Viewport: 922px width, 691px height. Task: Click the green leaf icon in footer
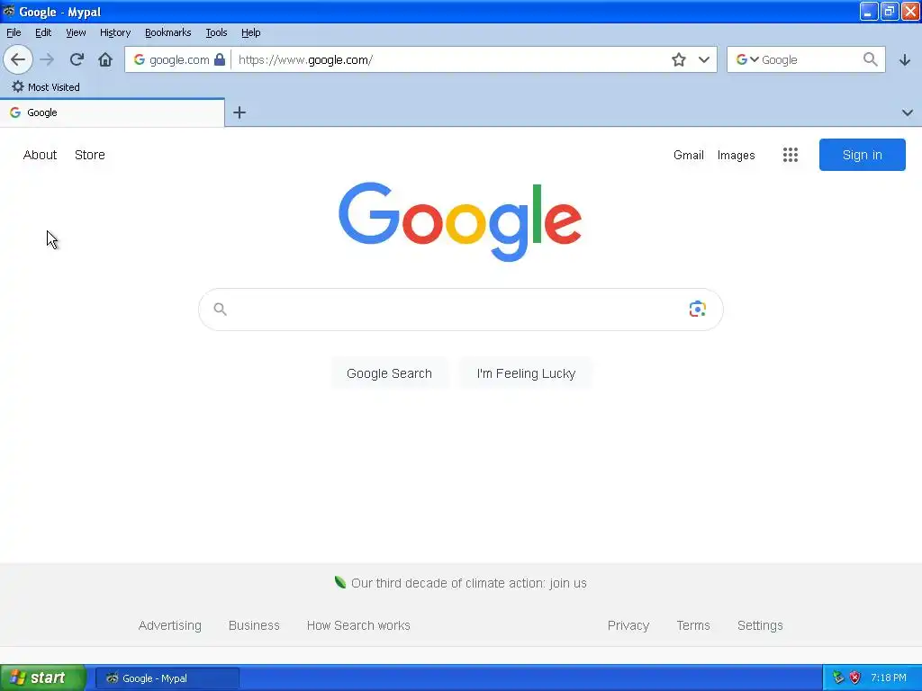pos(339,582)
